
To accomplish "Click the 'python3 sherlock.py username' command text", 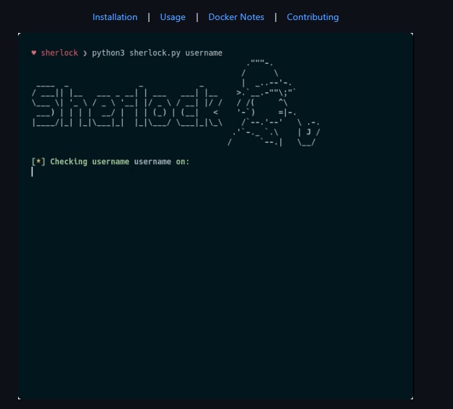I will coord(157,53).
